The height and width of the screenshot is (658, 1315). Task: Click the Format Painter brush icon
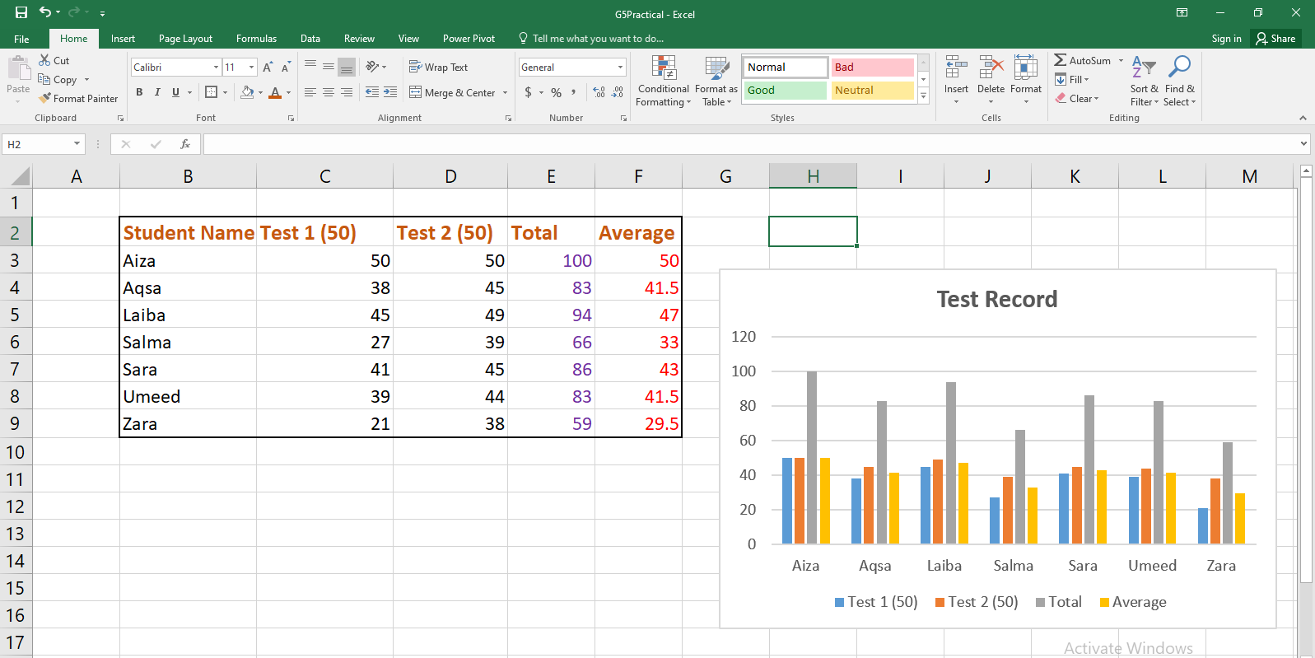point(45,99)
